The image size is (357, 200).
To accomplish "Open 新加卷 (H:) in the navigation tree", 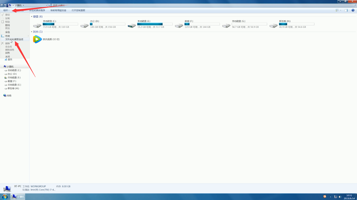I will coord(13,88).
